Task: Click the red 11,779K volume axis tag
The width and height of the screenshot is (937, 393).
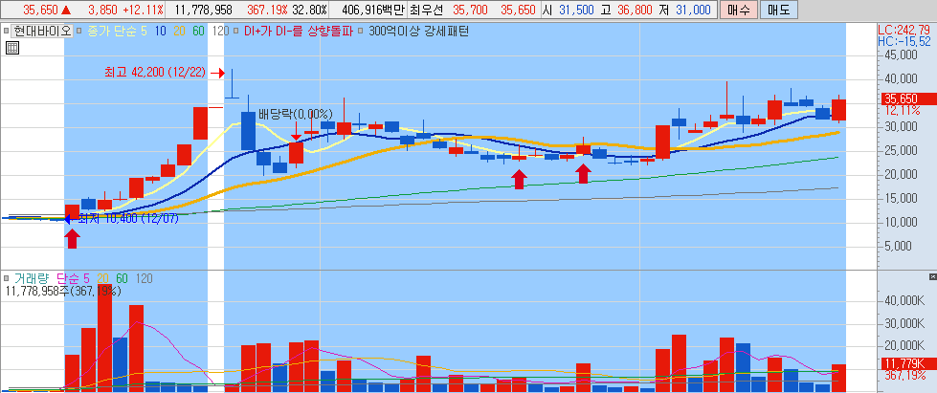Action: click(909, 363)
